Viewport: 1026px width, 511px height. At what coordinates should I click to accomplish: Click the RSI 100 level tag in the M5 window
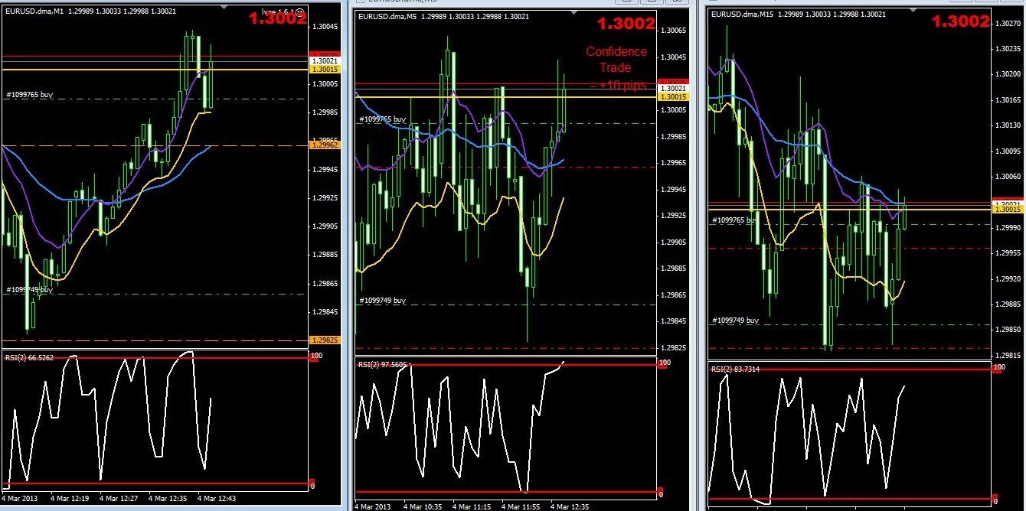663,365
